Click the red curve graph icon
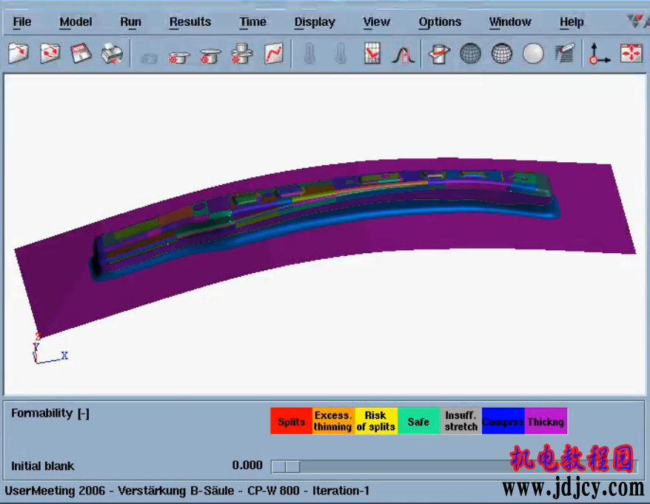The width and height of the screenshot is (650, 504). coord(274,53)
